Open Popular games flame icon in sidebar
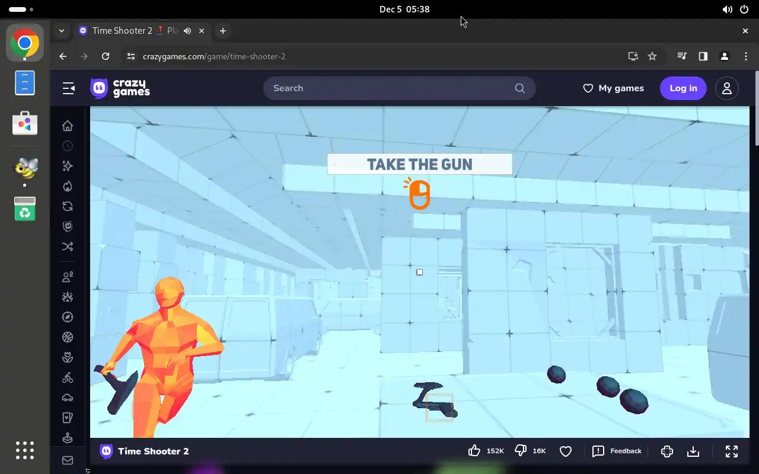 [68, 186]
